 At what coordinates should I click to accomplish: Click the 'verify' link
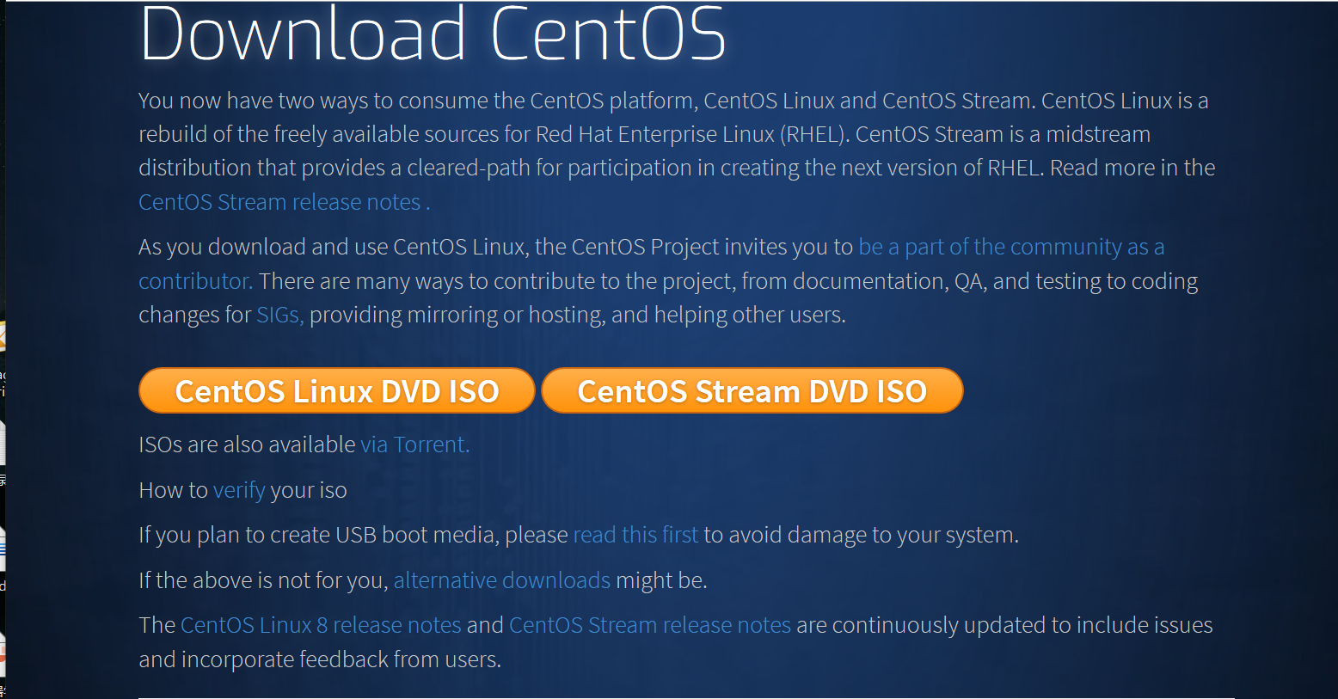239,490
